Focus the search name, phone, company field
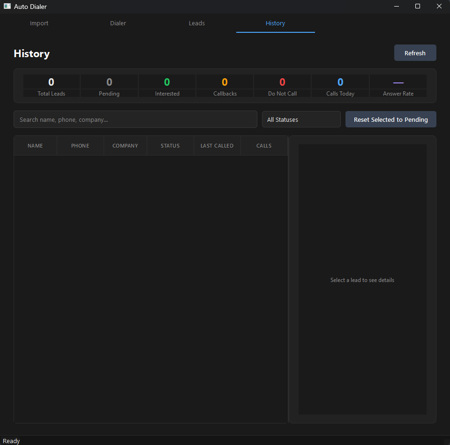This screenshot has width=450, height=445. coord(135,119)
